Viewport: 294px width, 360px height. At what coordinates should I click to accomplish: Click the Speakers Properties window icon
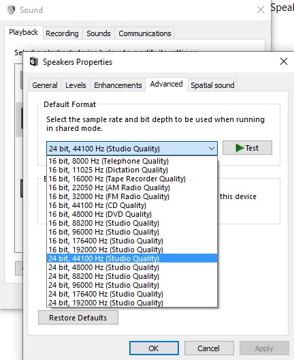coord(34,62)
